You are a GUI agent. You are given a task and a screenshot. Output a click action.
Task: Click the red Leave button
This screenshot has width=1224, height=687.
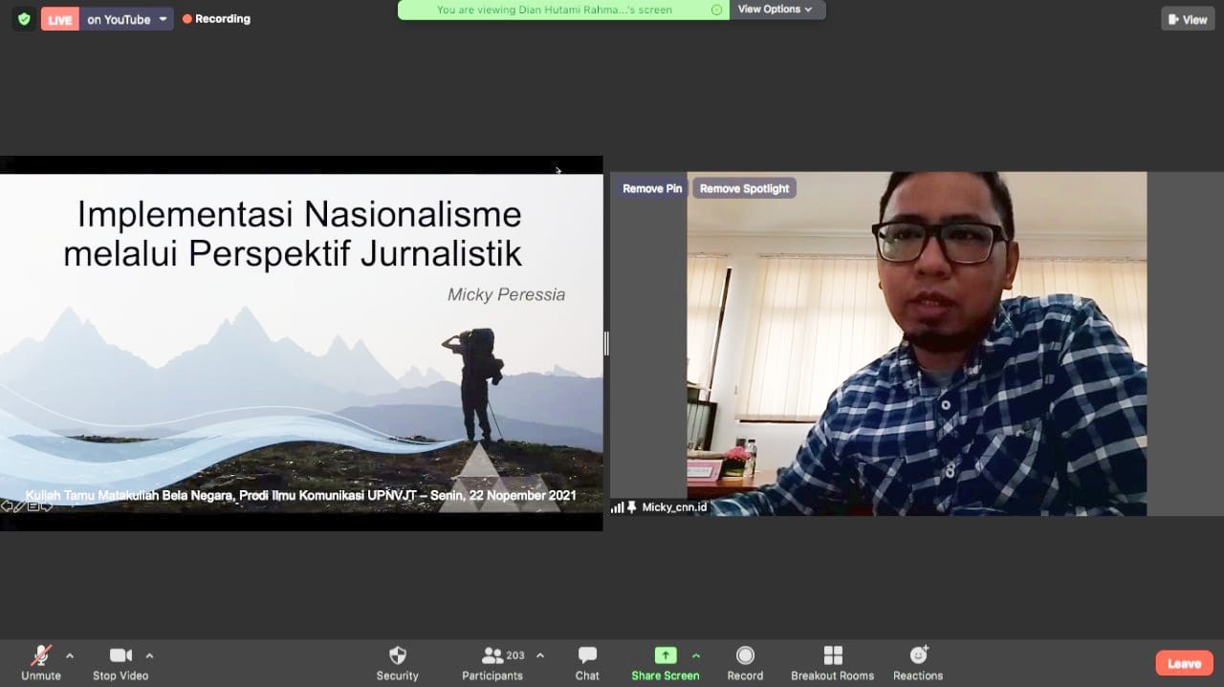click(1184, 663)
